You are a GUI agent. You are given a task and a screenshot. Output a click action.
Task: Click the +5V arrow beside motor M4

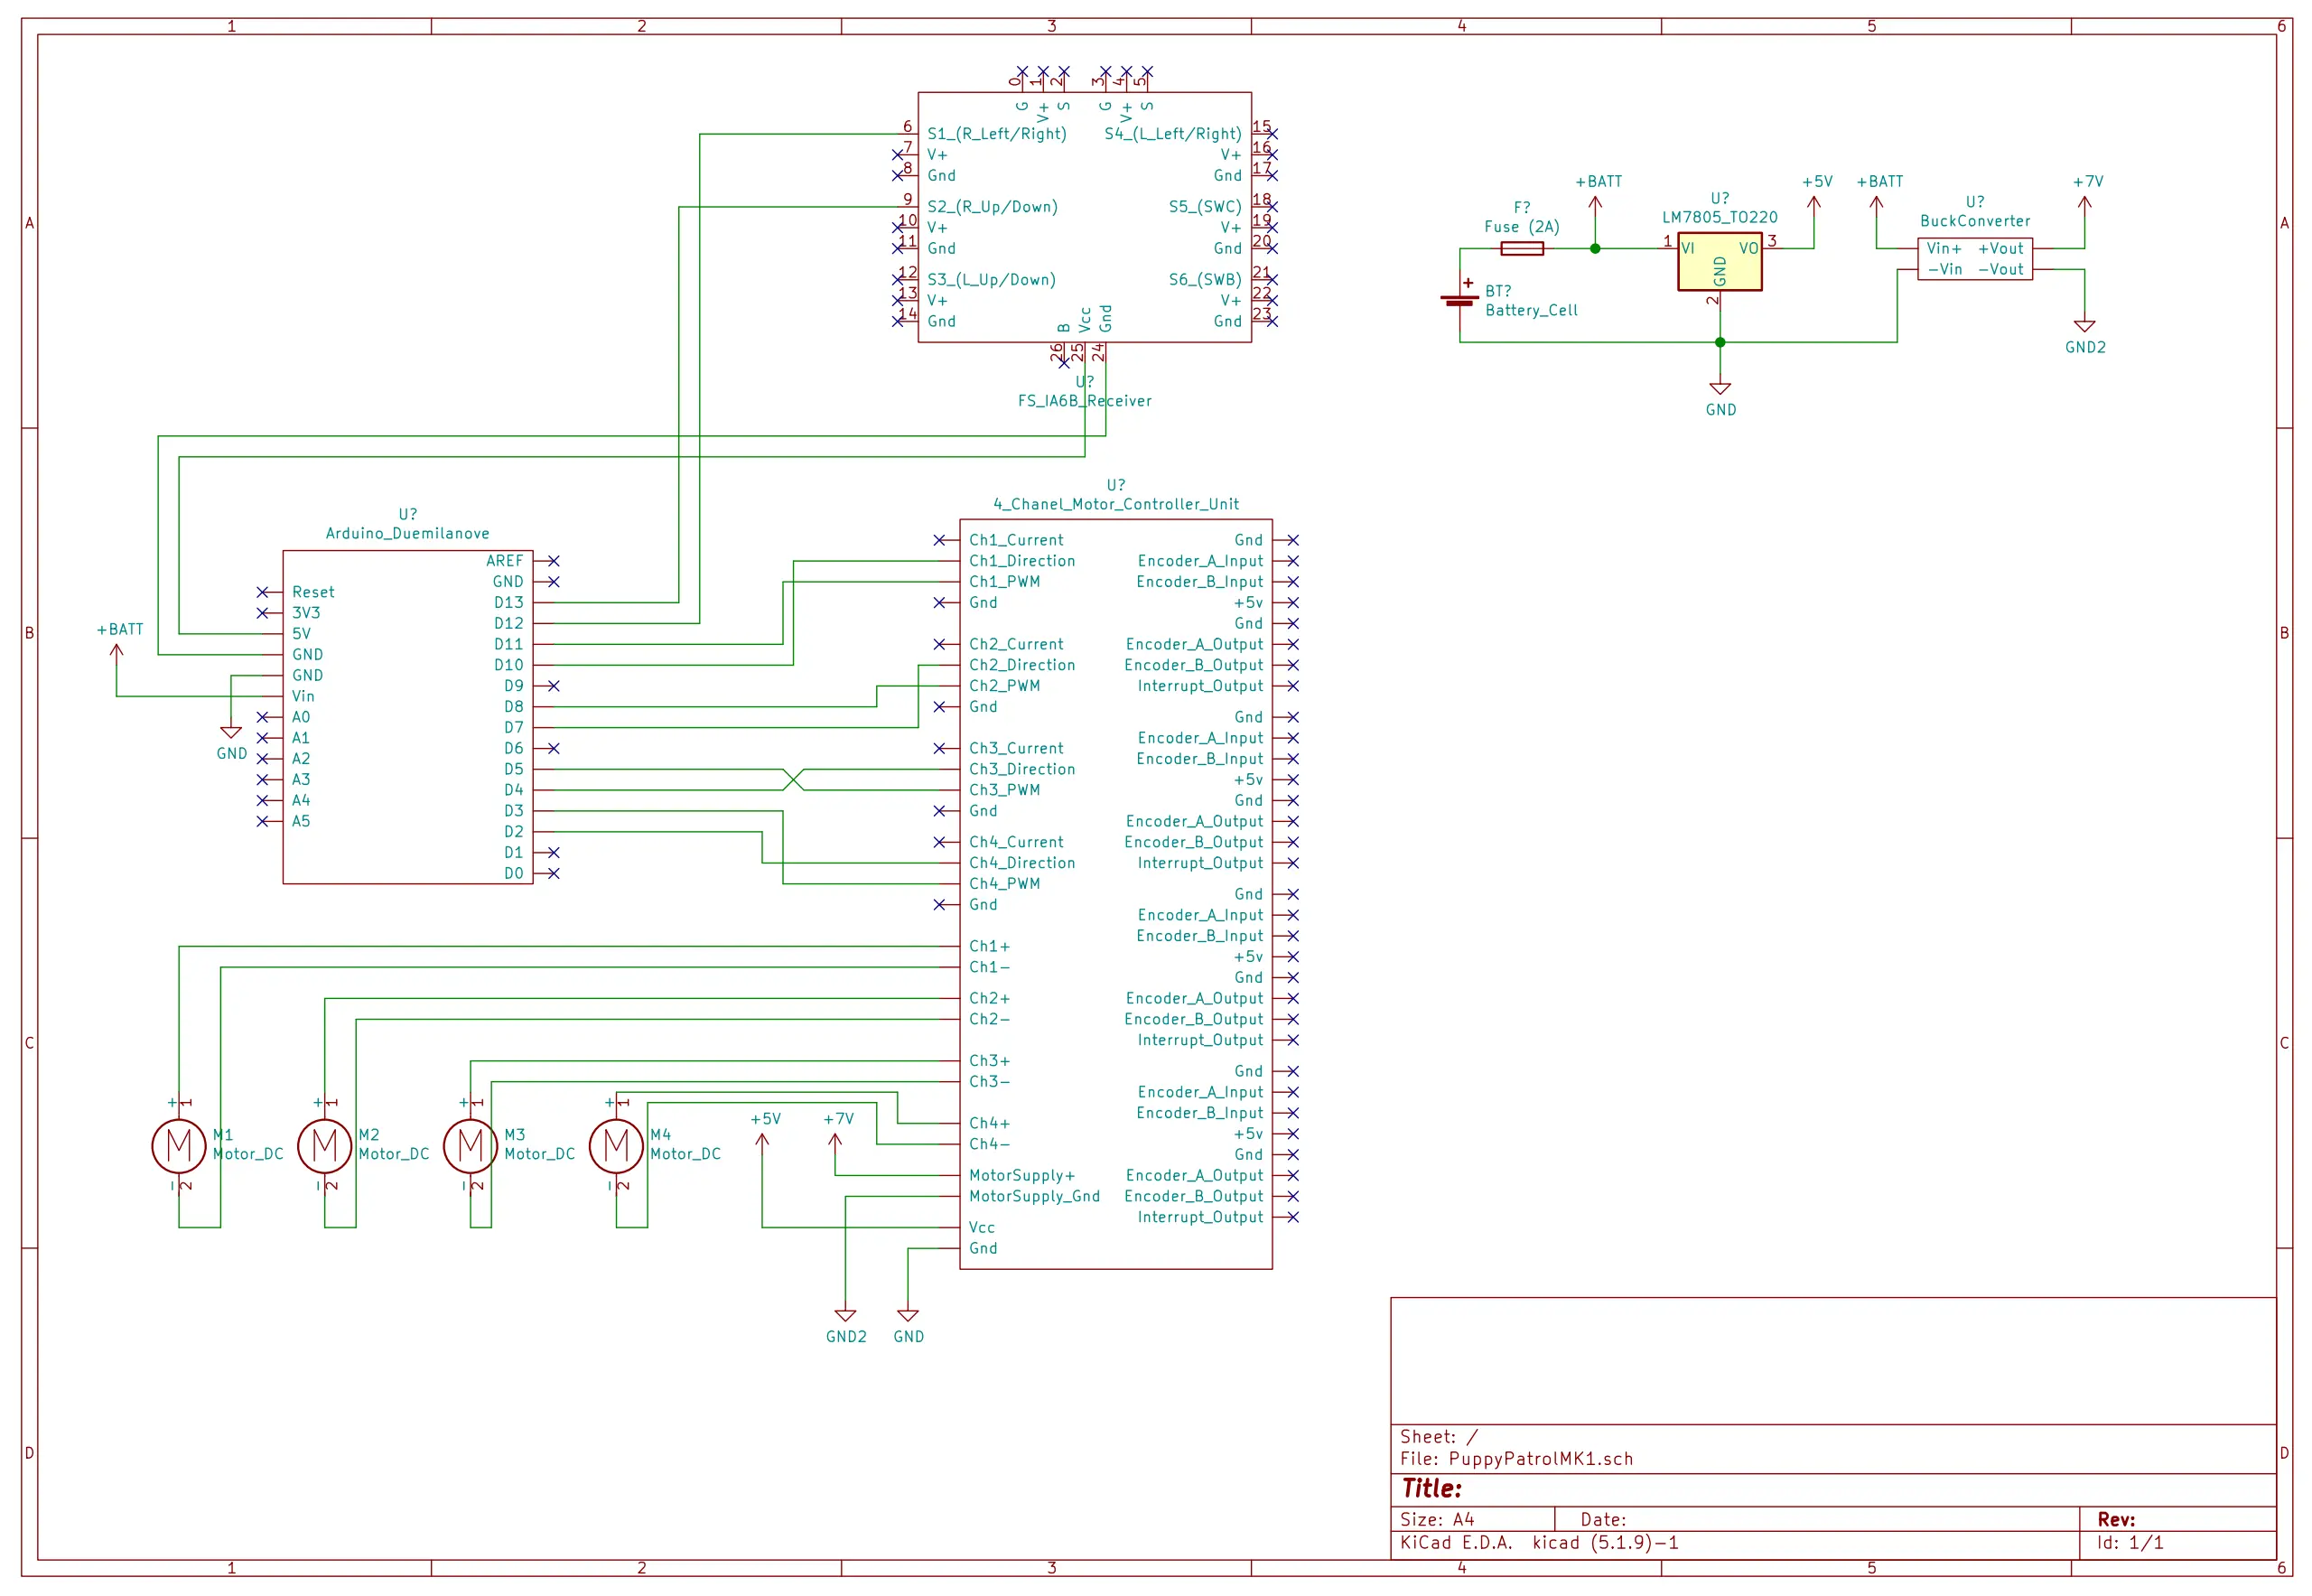762,1143
